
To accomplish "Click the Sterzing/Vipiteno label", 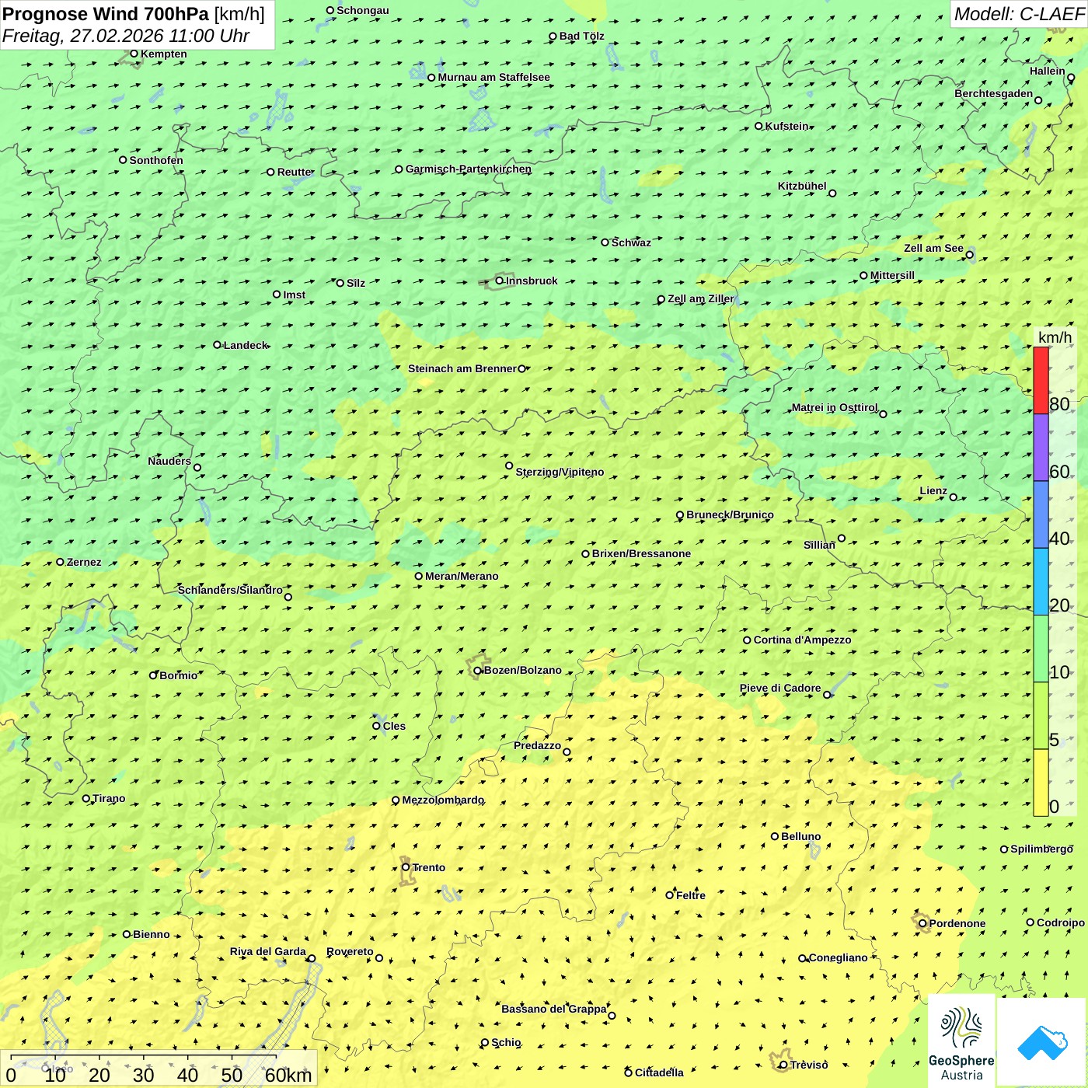I will click(560, 472).
